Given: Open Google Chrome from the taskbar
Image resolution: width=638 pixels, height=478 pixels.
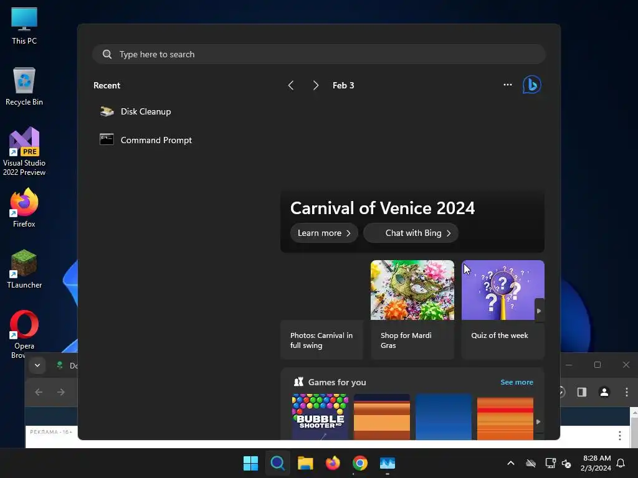Looking at the screenshot, I should (x=360, y=463).
